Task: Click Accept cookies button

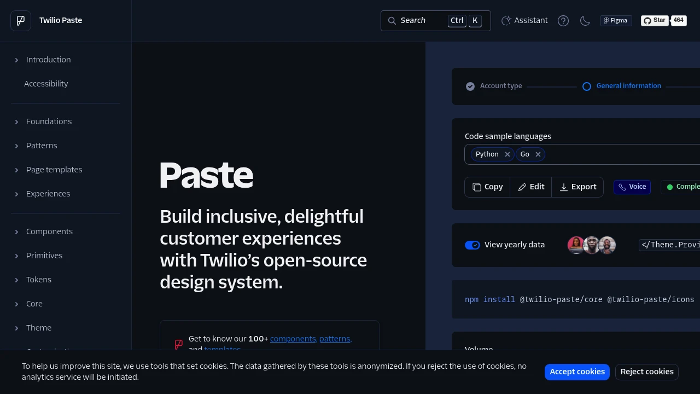Action: click(x=577, y=372)
